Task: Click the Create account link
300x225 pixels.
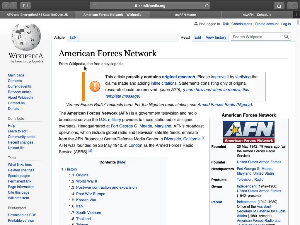Action: [x=267, y=24]
